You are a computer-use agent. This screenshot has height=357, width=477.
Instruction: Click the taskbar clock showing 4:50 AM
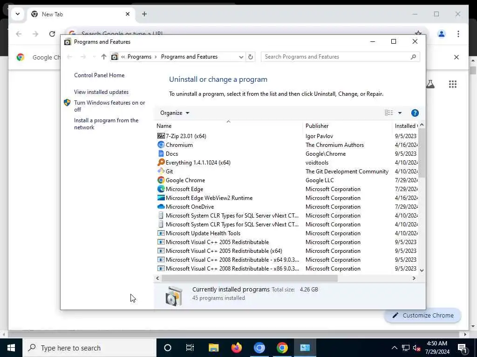point(437,348)
